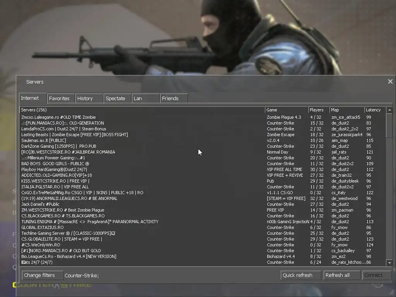
Task: Click the Refresh all button
Action: tap(342, 275)
